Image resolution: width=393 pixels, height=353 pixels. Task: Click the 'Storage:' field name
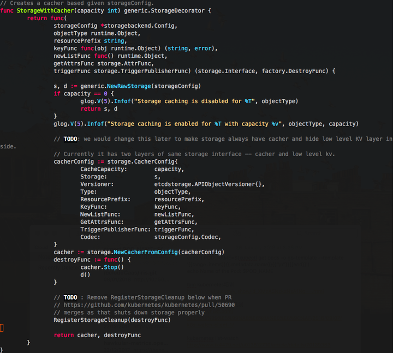[93, 177]
